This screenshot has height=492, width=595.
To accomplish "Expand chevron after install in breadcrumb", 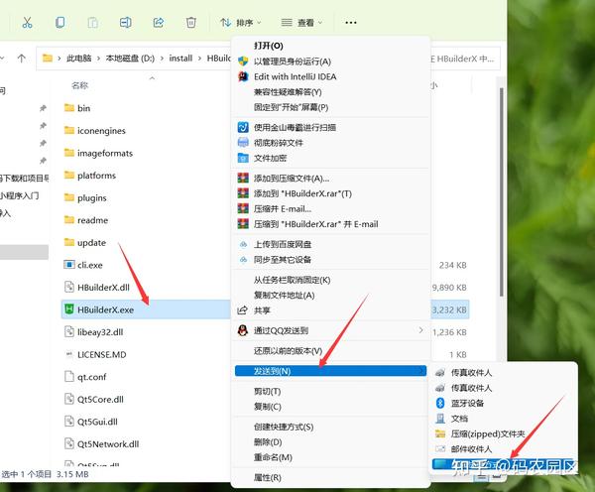I will [199, 59].
